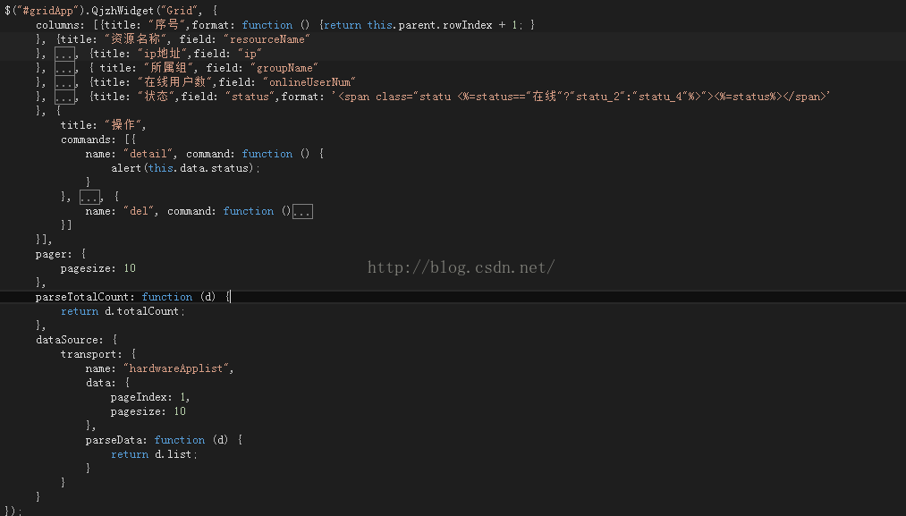Image resolution: width=906 pixels, height=516 pixels.
Task: Click the alert call in the detail command
Action: (x=126, y=169)
